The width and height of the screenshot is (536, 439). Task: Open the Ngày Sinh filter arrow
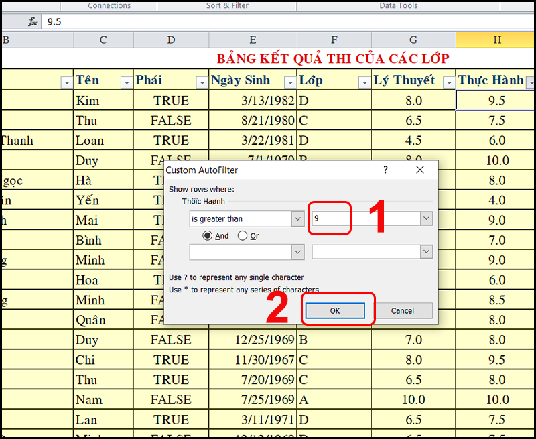(289, 82)
